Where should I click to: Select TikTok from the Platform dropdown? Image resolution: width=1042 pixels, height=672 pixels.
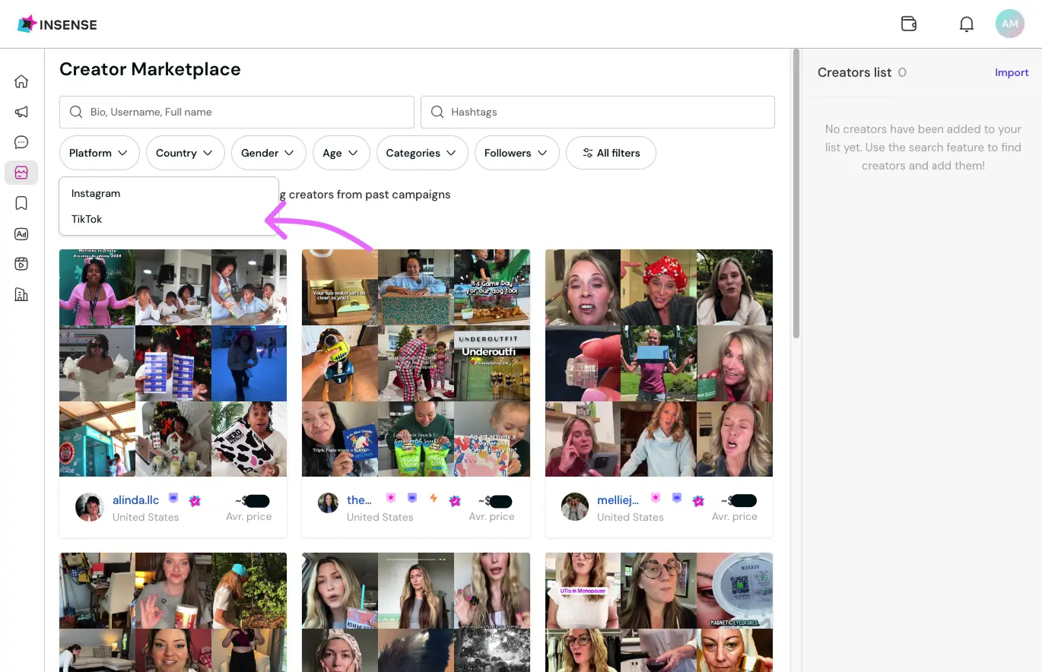(x=86, y=219)
